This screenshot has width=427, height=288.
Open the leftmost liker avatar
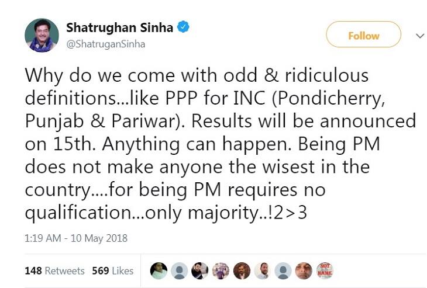coord(159,270)
